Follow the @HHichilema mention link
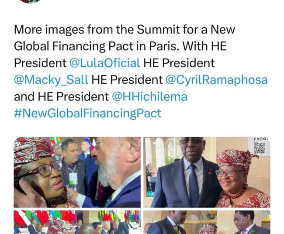The height and width of the screenshot is (234, 284). coord(149,96)
